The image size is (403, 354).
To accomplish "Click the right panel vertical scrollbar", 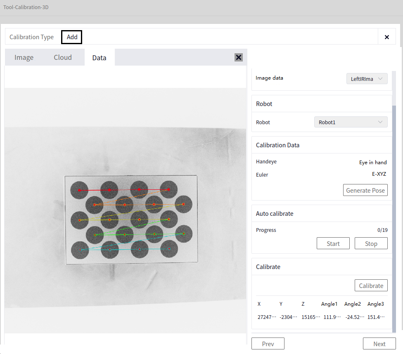I will coord(394,218).
